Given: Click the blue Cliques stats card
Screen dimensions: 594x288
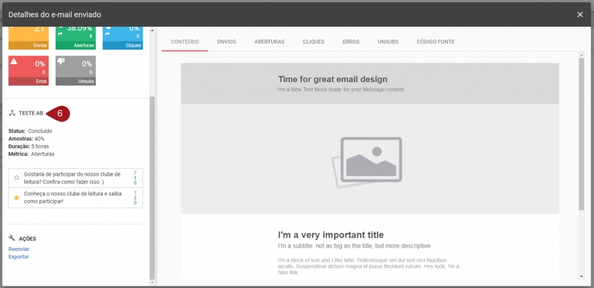Looking at the screenshot, I should 123,38.
